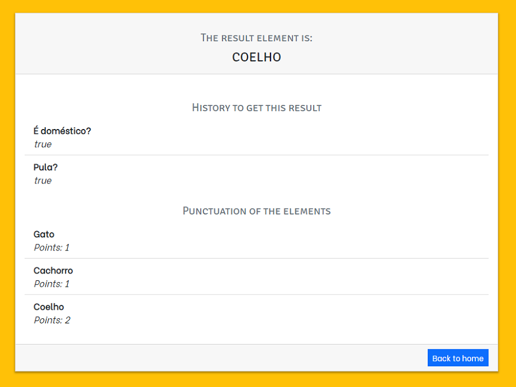
Task: Click the COELHO result title
Action: pos(256,57)
